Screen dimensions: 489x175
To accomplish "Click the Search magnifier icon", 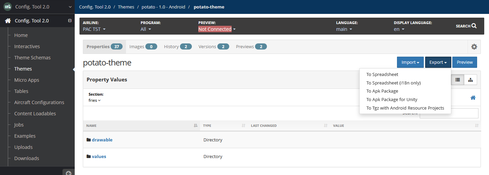I will point(474,26).
